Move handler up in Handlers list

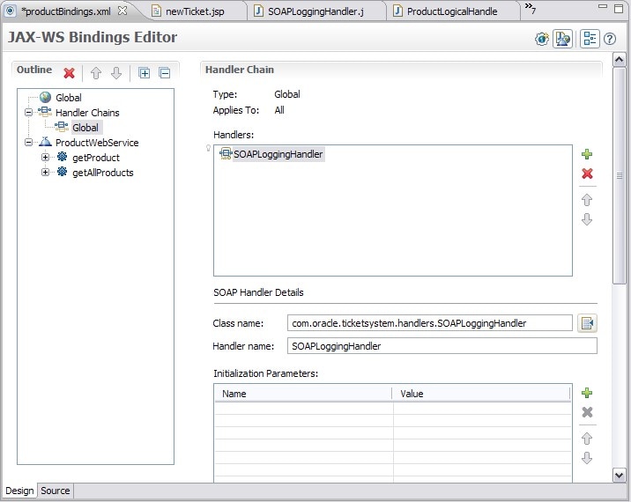pos(587,200)
